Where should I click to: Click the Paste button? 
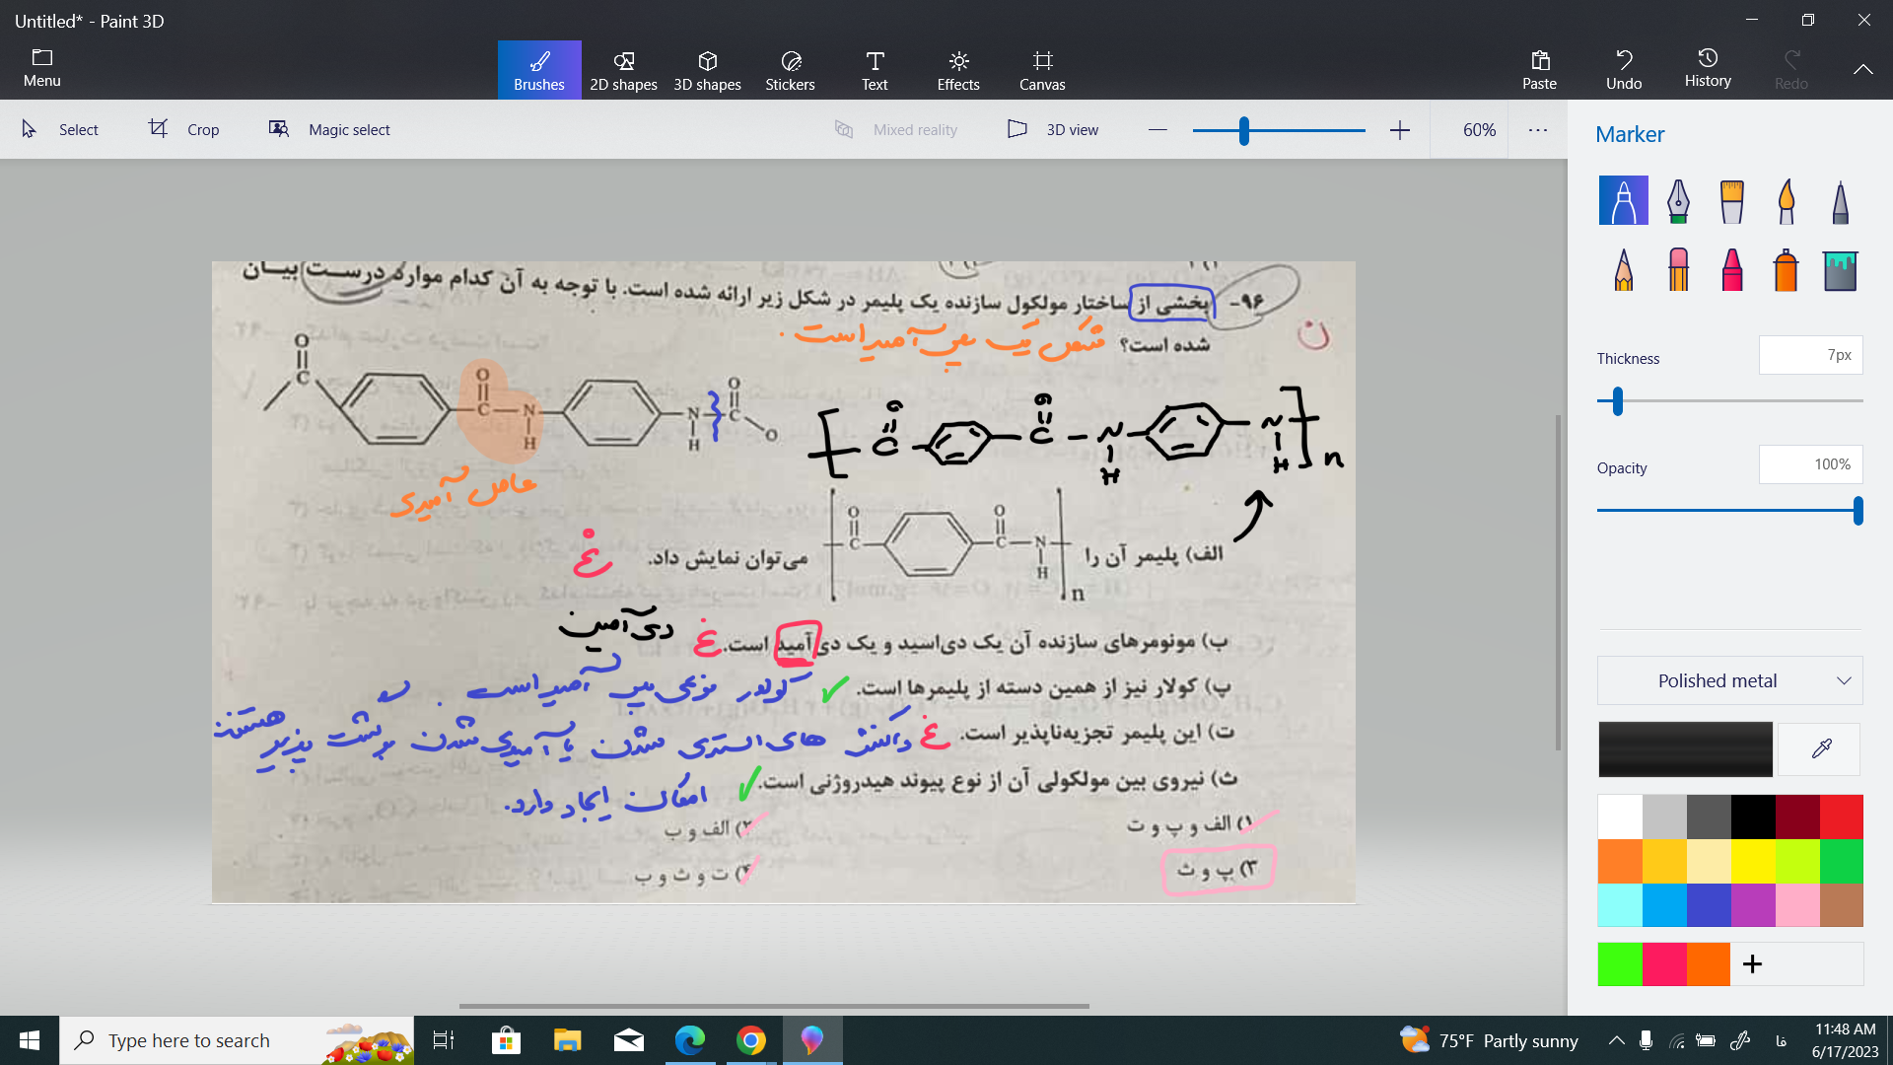tap(1539, 70)
